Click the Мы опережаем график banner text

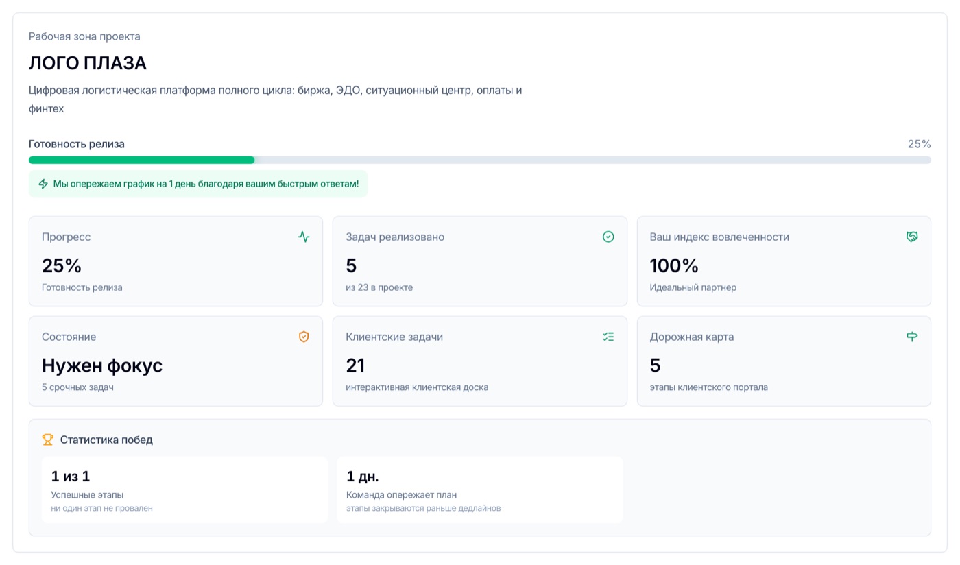point(206,184)
